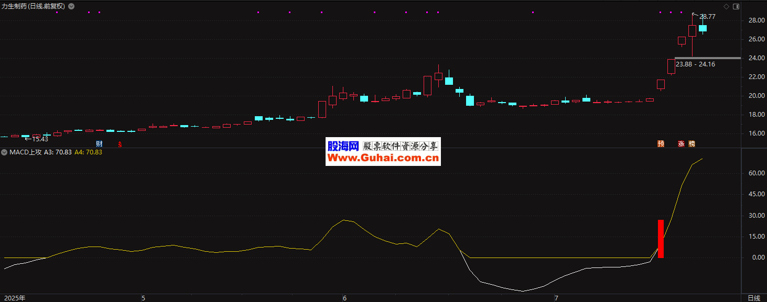Click the red S signal marker

tap(120, 143)
